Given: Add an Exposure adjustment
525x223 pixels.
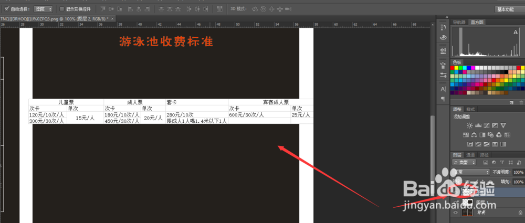Looking at the screenshot, I should pyautogui.click(x=495, y=125).
